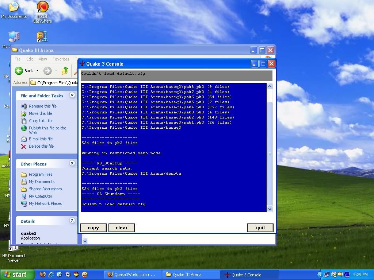
Task: Launch Windows Media Player from Quick Launch
Action: click(x=68, y=274)
